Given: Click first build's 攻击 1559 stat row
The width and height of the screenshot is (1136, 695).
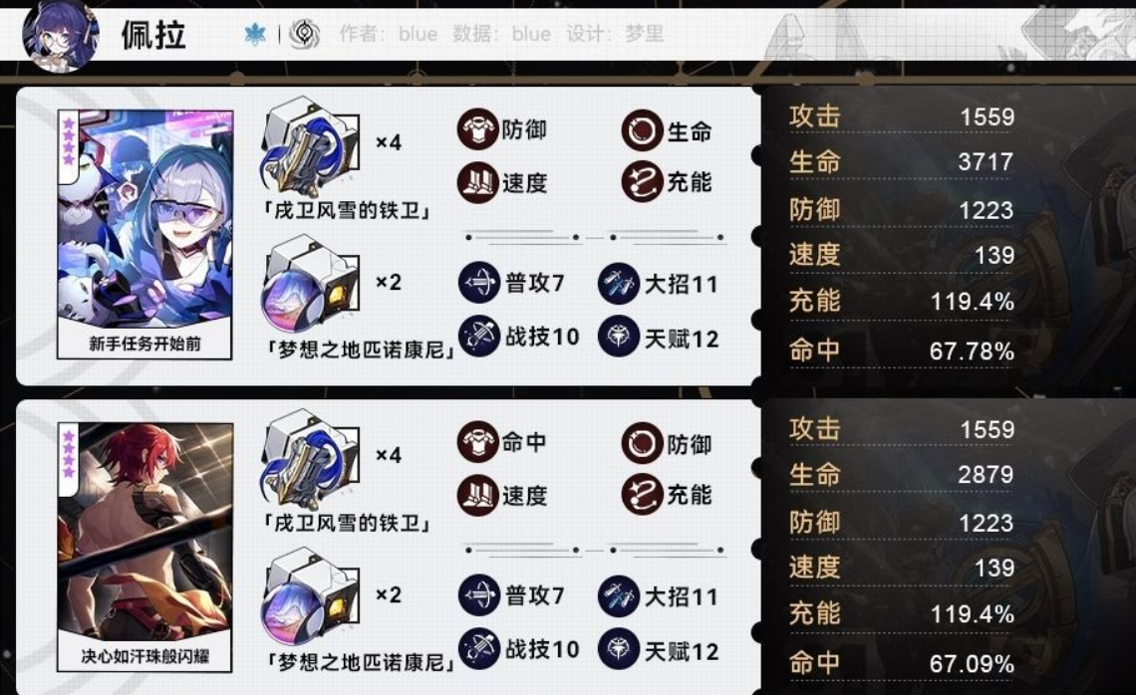Looking at the screenshot, I should (x=902, y=116).
